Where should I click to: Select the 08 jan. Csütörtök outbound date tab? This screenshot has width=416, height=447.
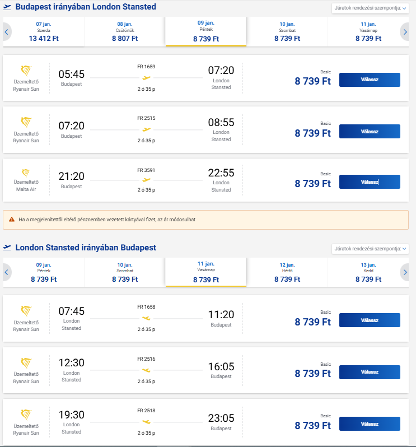point(125,32)
